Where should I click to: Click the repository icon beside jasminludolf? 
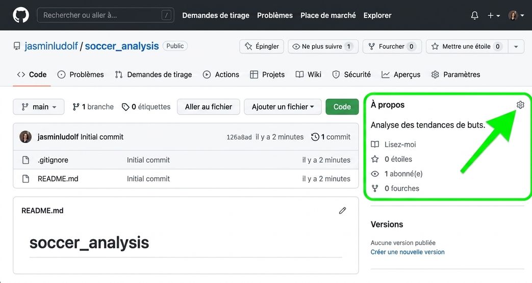click(17, 46)
